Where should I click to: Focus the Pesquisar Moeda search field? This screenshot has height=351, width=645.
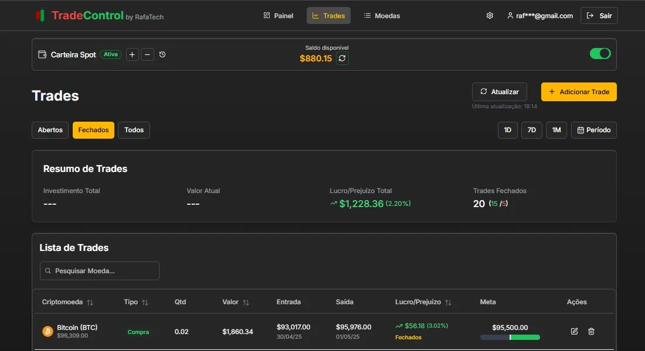[100, 271]
